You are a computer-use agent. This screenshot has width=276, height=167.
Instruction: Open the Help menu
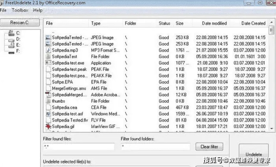[38, 10]
